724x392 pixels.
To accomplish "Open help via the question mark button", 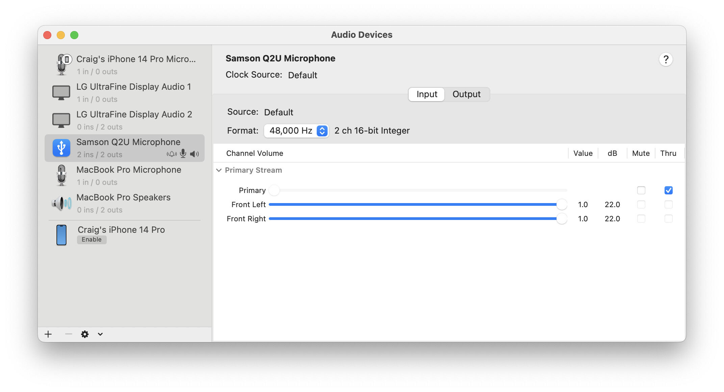I will pyautogui.click(x=666, y=59).
